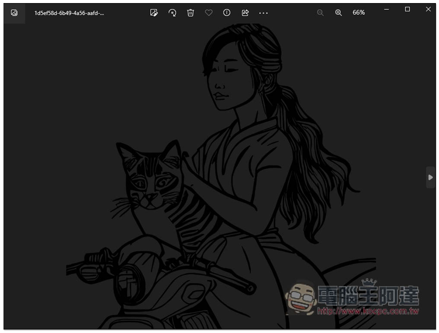Open the See more three-dots menu
The width and height of the screenshot is (439, 333).
[x=263, y=13]
